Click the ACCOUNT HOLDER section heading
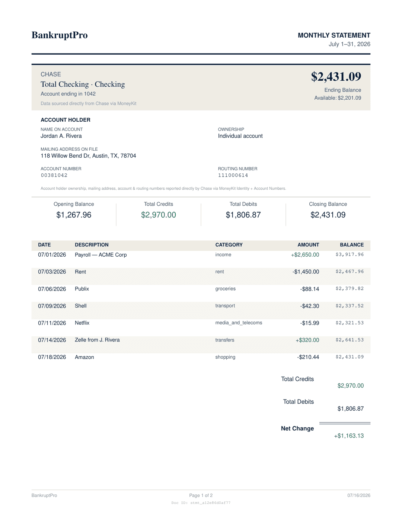 click(x=66, y=120)
